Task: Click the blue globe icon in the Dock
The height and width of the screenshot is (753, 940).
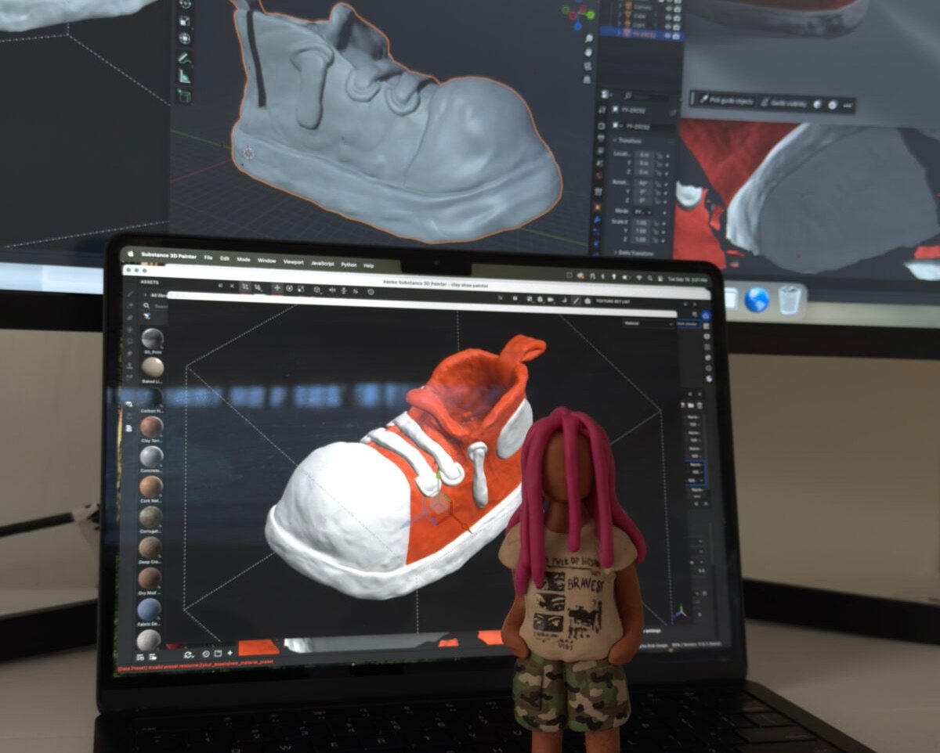Action: click(x=756, y=299)
